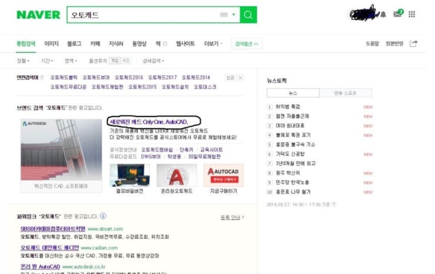Open the apps grid icon
This screenshot has width=435, height=274.
coord(412,14)
